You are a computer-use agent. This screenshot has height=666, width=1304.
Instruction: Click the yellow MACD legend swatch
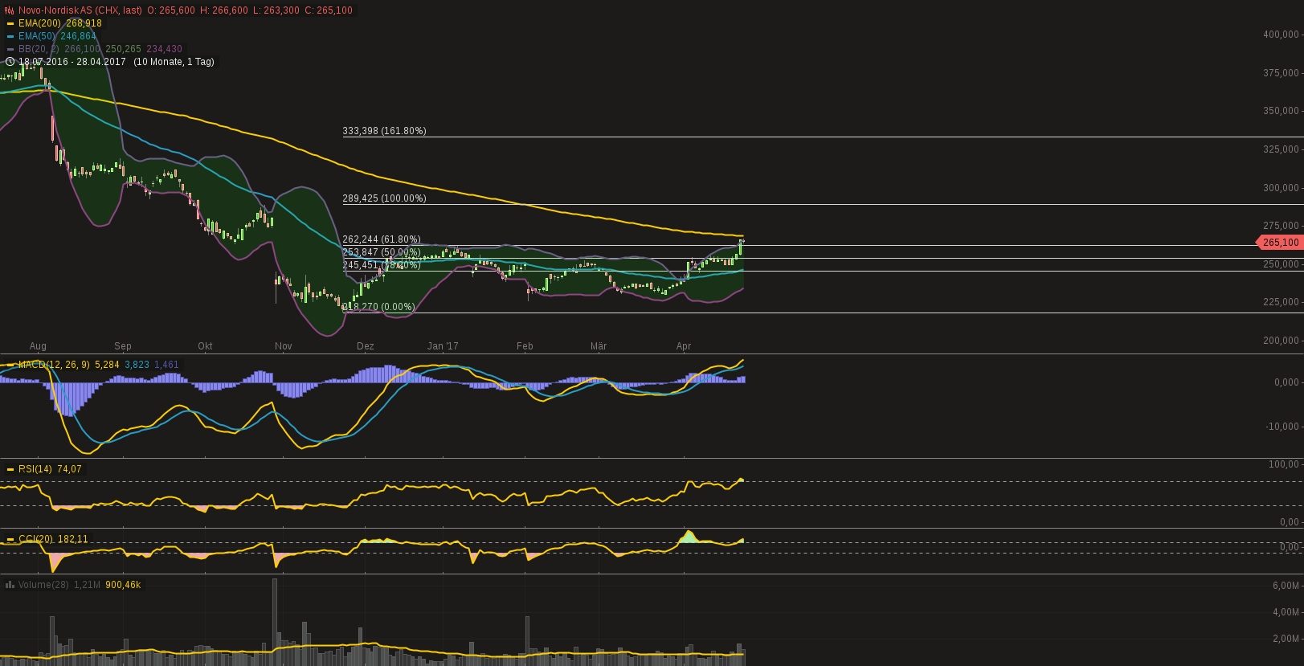[10, 365]
